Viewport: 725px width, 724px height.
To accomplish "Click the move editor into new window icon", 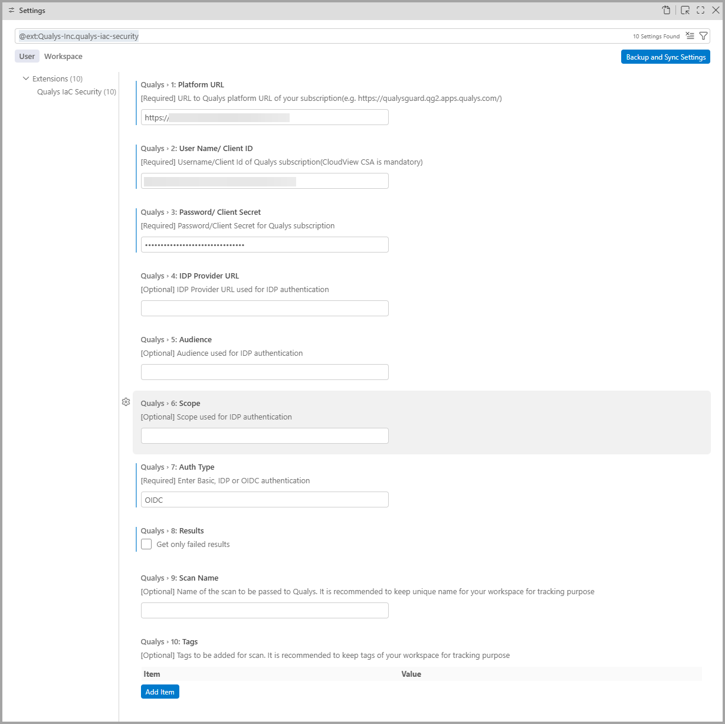I will pyautogui.click(x=685, y=10).
